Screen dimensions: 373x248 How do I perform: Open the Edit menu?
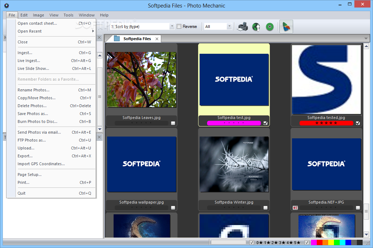[x=24, y=15]
